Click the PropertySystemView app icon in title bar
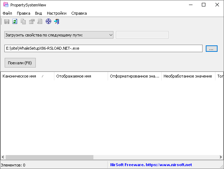The height and width of the screenshot is (169, 224). point(6,5)
